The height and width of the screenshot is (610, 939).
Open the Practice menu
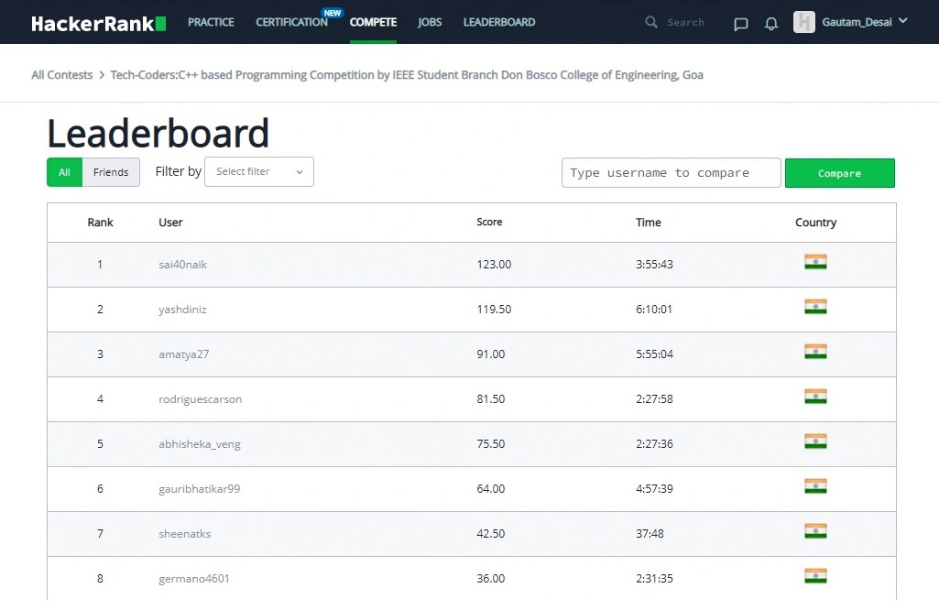pos(211,22)
